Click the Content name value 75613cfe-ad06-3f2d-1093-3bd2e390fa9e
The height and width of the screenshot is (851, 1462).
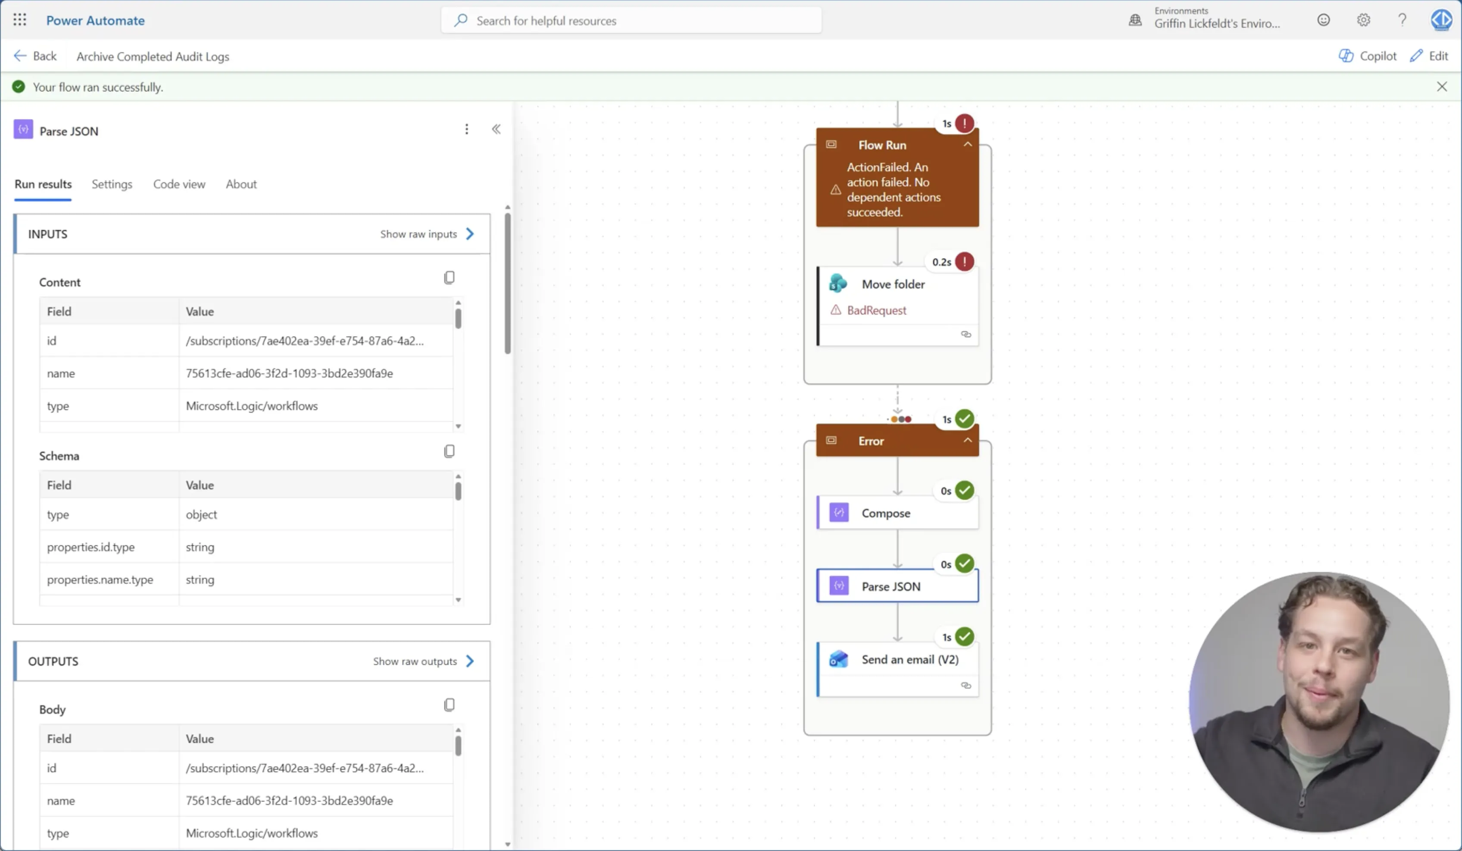pos(290,373)
